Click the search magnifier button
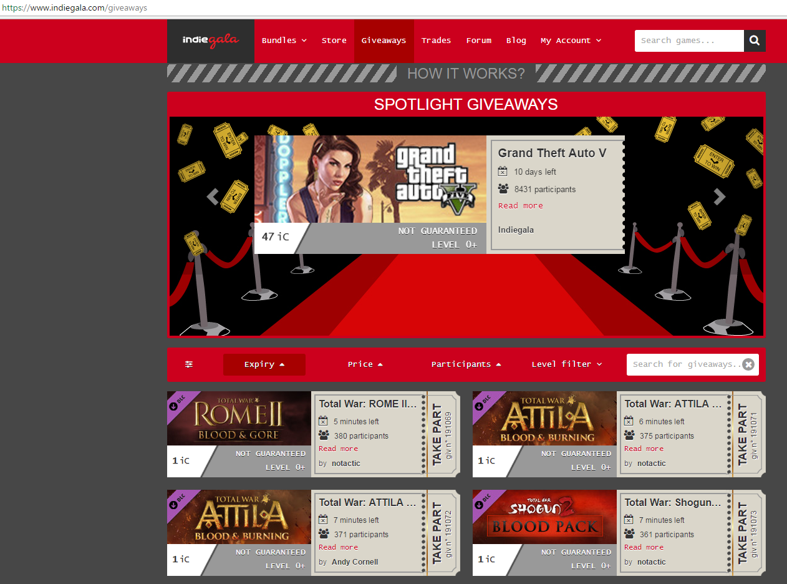This screenshot has width=787, height=584. click(755, 41)
